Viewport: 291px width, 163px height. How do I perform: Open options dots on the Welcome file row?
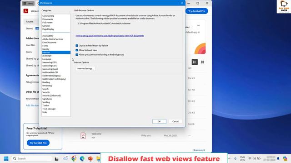(x=189, y=136)
